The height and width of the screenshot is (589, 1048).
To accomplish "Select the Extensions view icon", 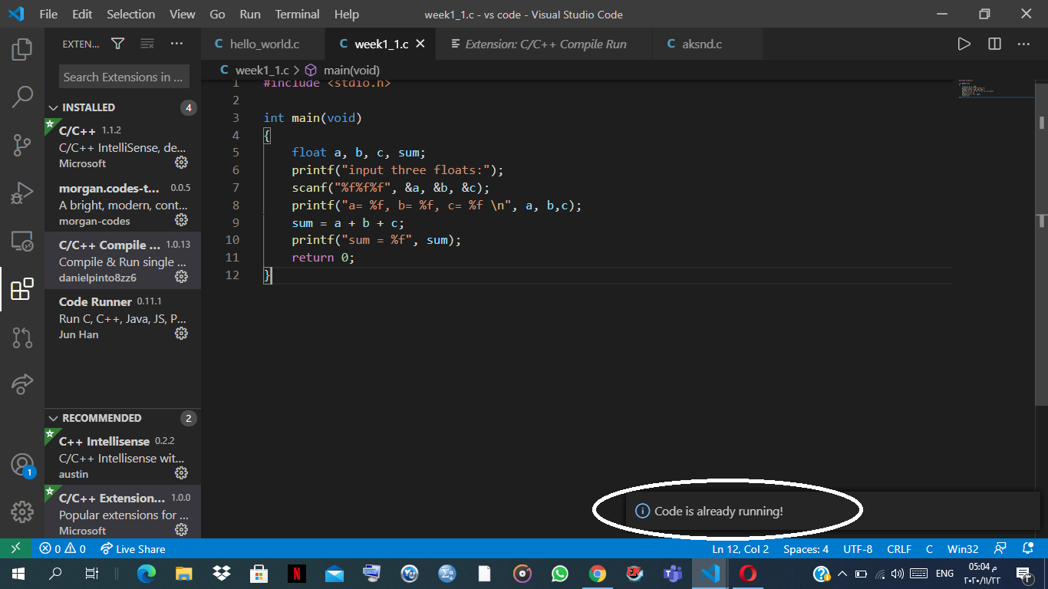I will click(22, 289).
